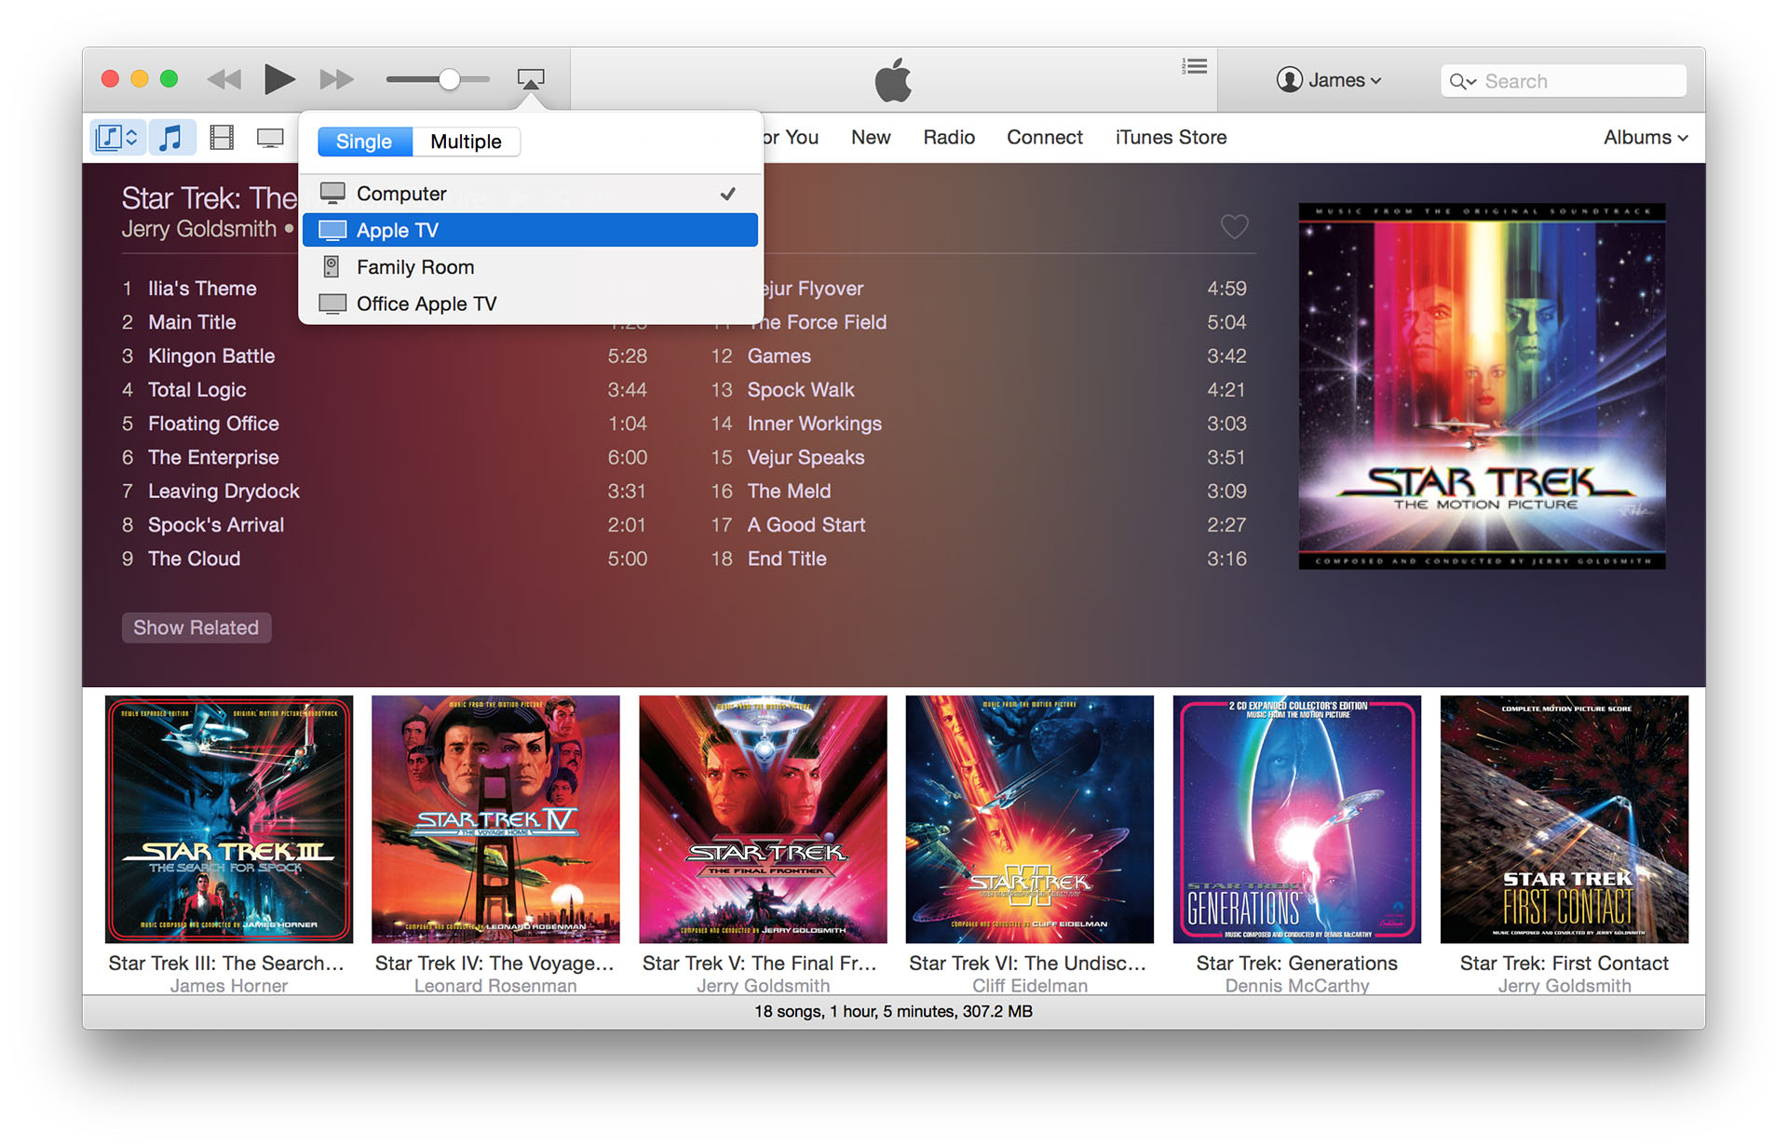Click the Computer monitor icon in the list

(332, 194)
